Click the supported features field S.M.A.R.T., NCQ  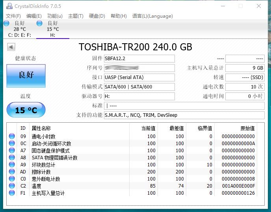tap(184, 115)
